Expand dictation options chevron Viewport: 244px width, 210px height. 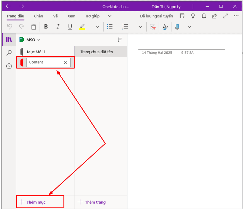189,27
